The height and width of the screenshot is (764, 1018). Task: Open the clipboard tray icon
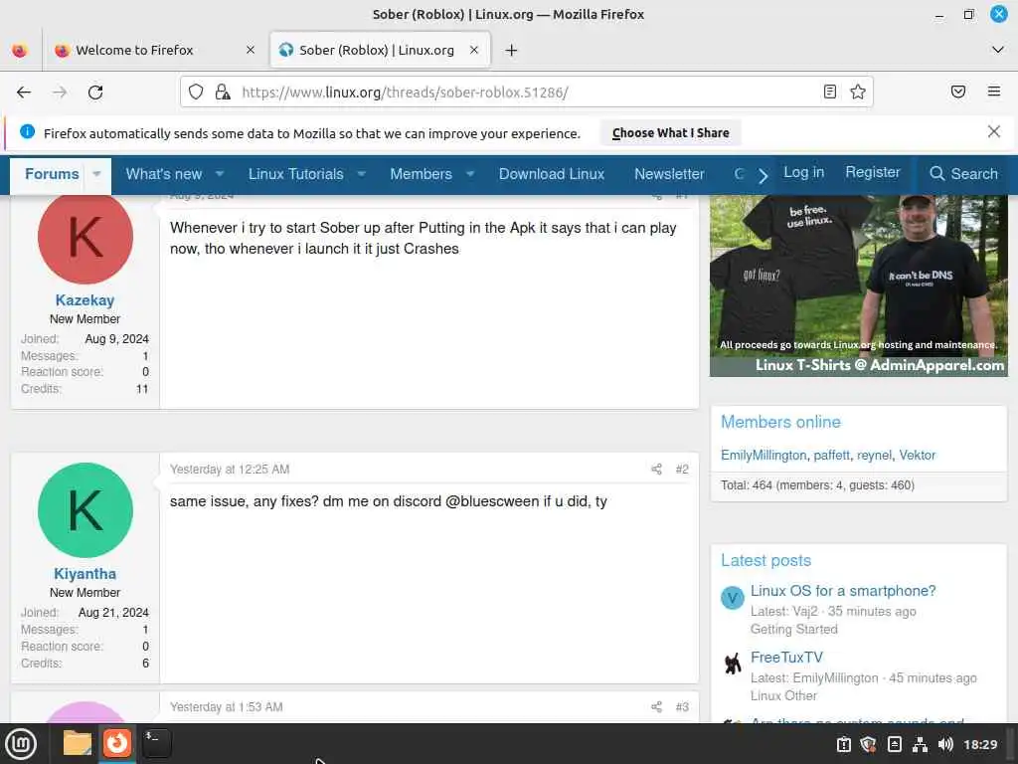(x=843, y=744)
